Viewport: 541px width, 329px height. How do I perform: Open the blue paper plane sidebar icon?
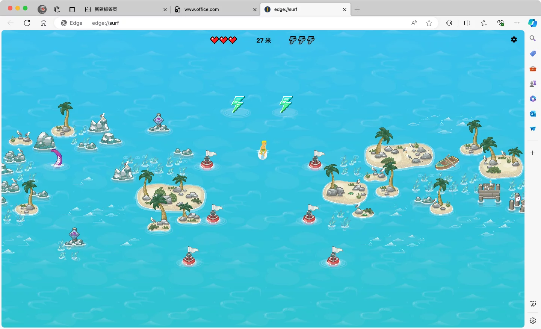[533, 129]
